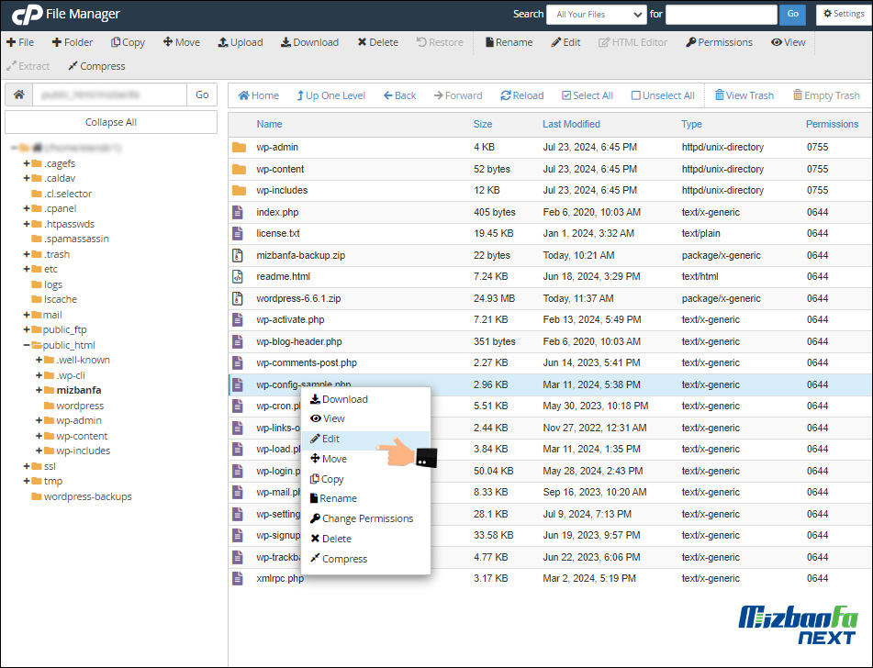Viewport: 873px width, 668px height.
Task: Click the Upload toolbar button
Action: (240, 42)
